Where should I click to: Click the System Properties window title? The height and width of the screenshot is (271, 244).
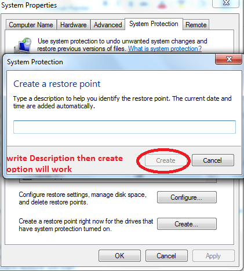coord(29,5)
